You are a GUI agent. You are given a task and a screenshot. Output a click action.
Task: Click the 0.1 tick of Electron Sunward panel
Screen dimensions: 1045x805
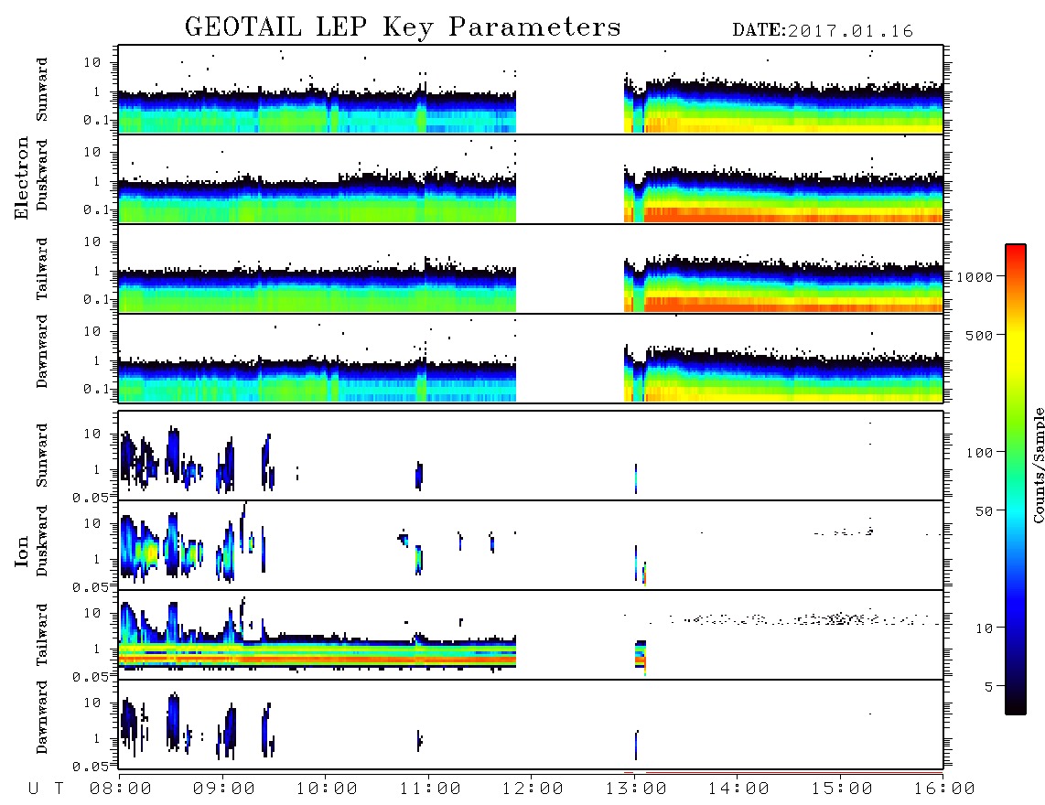point(97,120)
